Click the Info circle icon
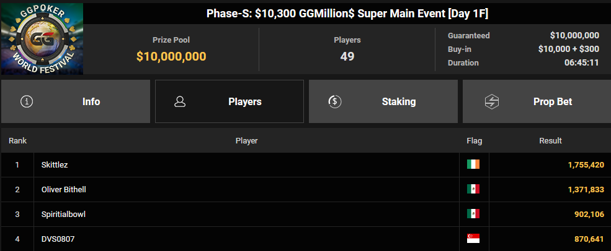611x251 pixels. (27, 102)
